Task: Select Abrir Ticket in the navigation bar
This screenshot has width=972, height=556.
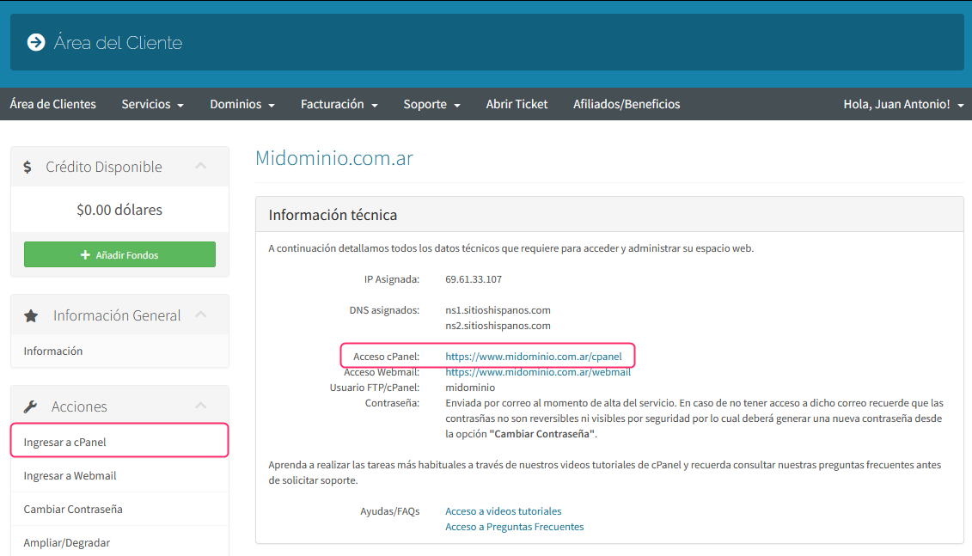Action: point(517,104)
